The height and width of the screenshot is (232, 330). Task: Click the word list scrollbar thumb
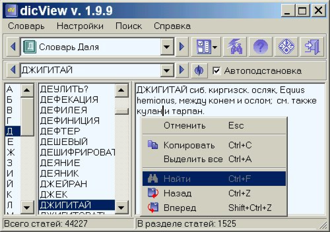121,111
